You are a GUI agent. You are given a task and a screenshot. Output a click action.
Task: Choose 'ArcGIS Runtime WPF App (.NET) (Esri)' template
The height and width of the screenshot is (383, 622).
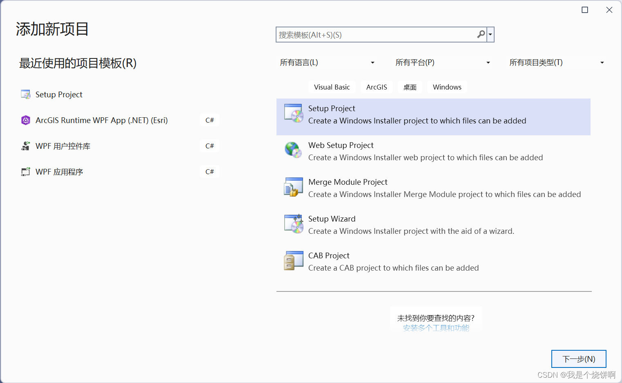coord(102,120)
